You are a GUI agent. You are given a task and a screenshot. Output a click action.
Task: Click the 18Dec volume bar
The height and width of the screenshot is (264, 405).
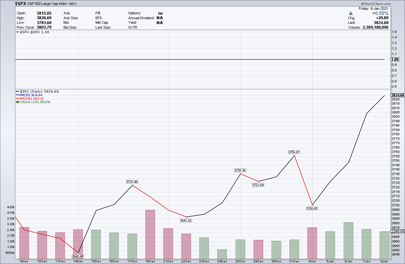(x=150, y=234)
